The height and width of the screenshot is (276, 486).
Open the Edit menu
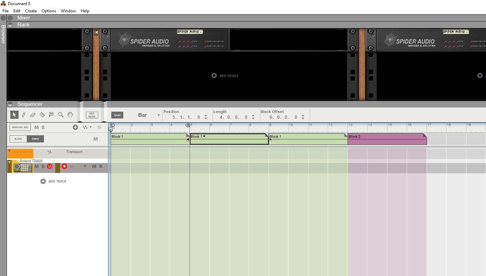pos(17,11)
